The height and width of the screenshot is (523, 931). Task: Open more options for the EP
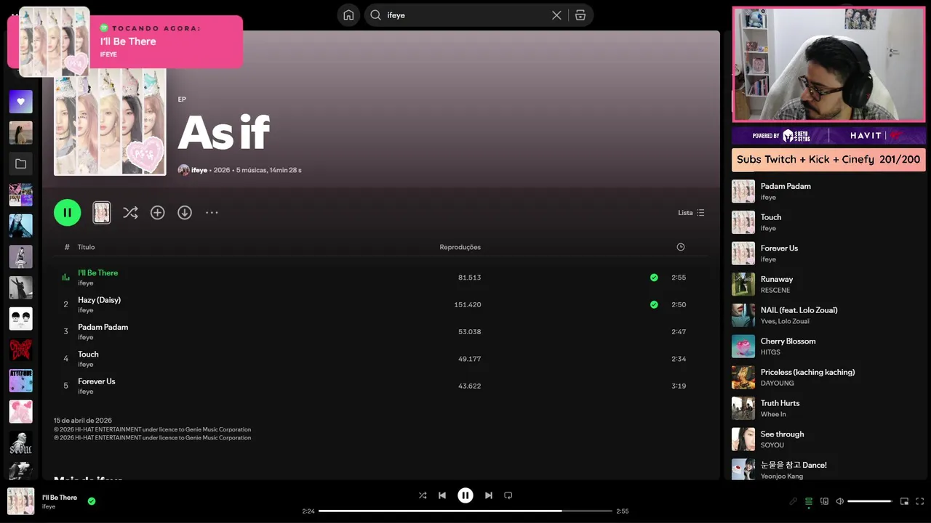(x=212, y=213)
